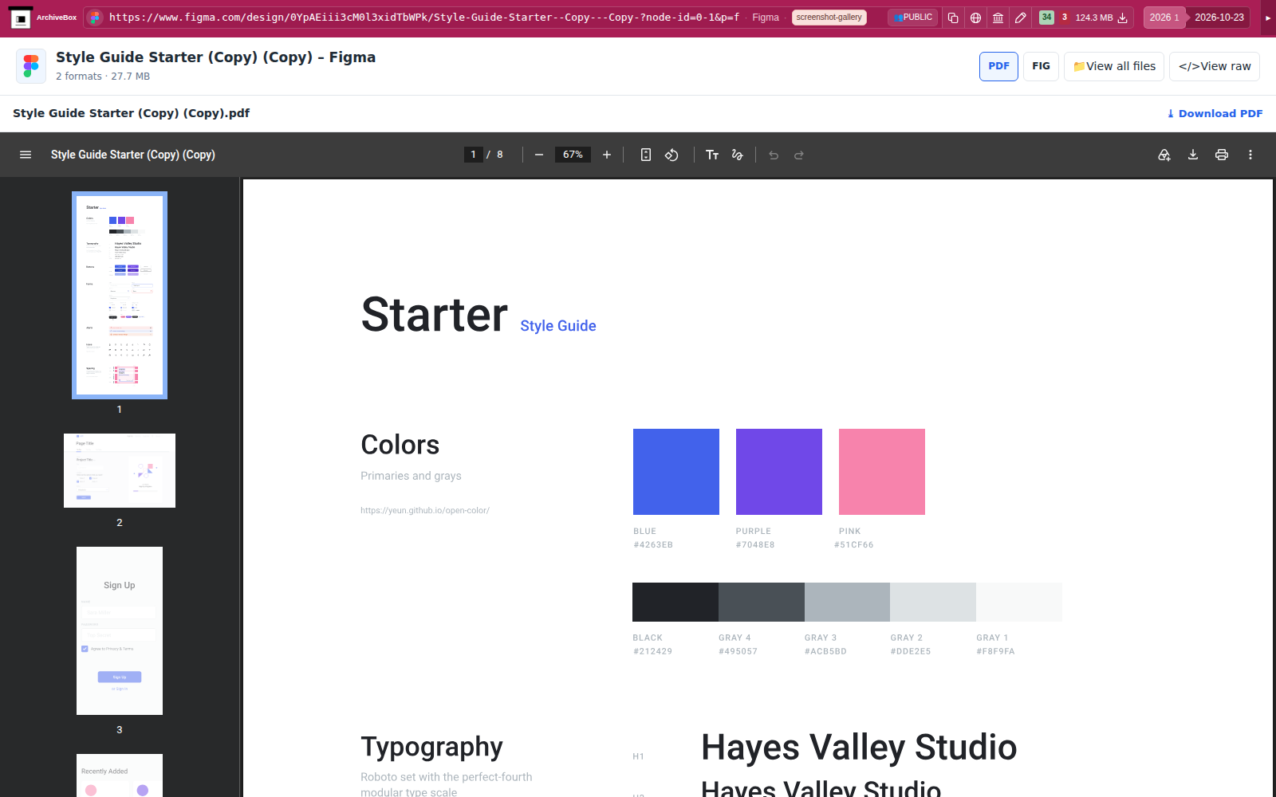
Task: Click the View raw button
Action: (1215, 66)
